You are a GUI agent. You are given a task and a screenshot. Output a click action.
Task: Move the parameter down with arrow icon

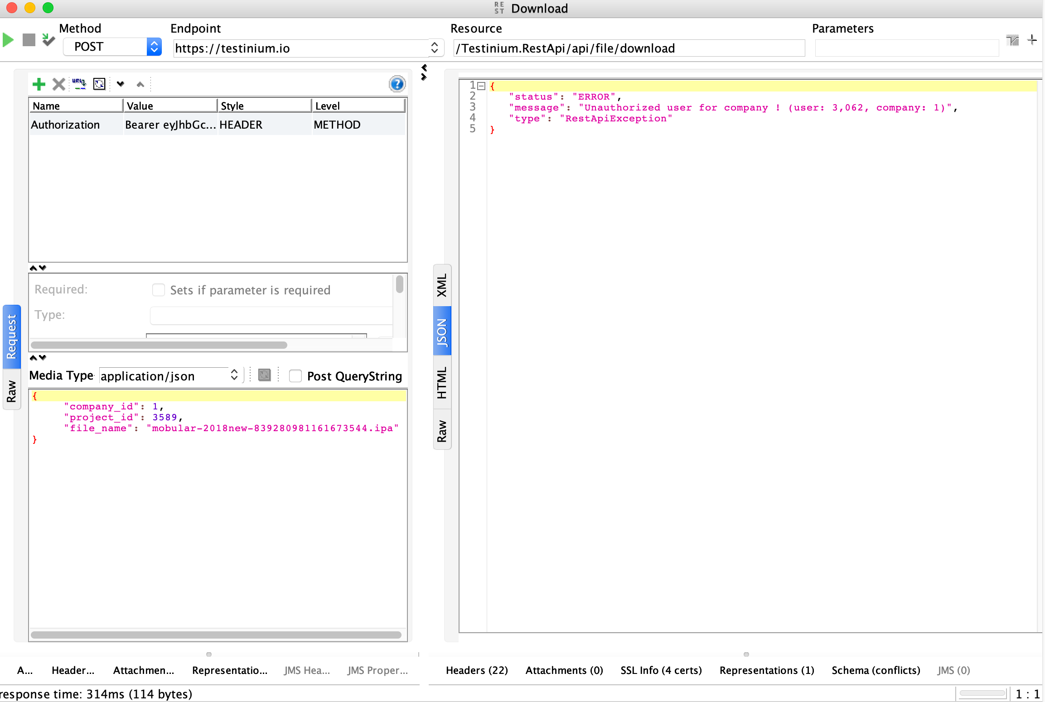[120, 84]
